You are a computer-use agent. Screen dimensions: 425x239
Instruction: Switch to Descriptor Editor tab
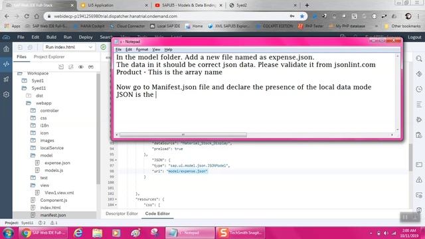122,214
